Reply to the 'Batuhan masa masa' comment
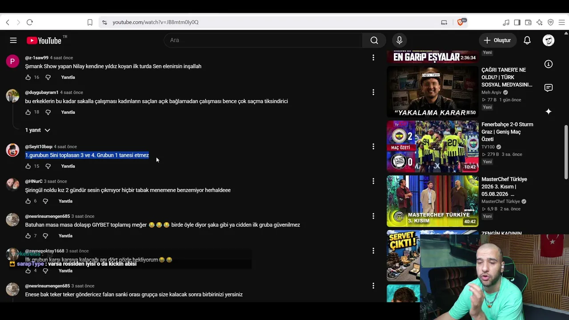Viewport: 569px width, 320px height. (65, 236)
